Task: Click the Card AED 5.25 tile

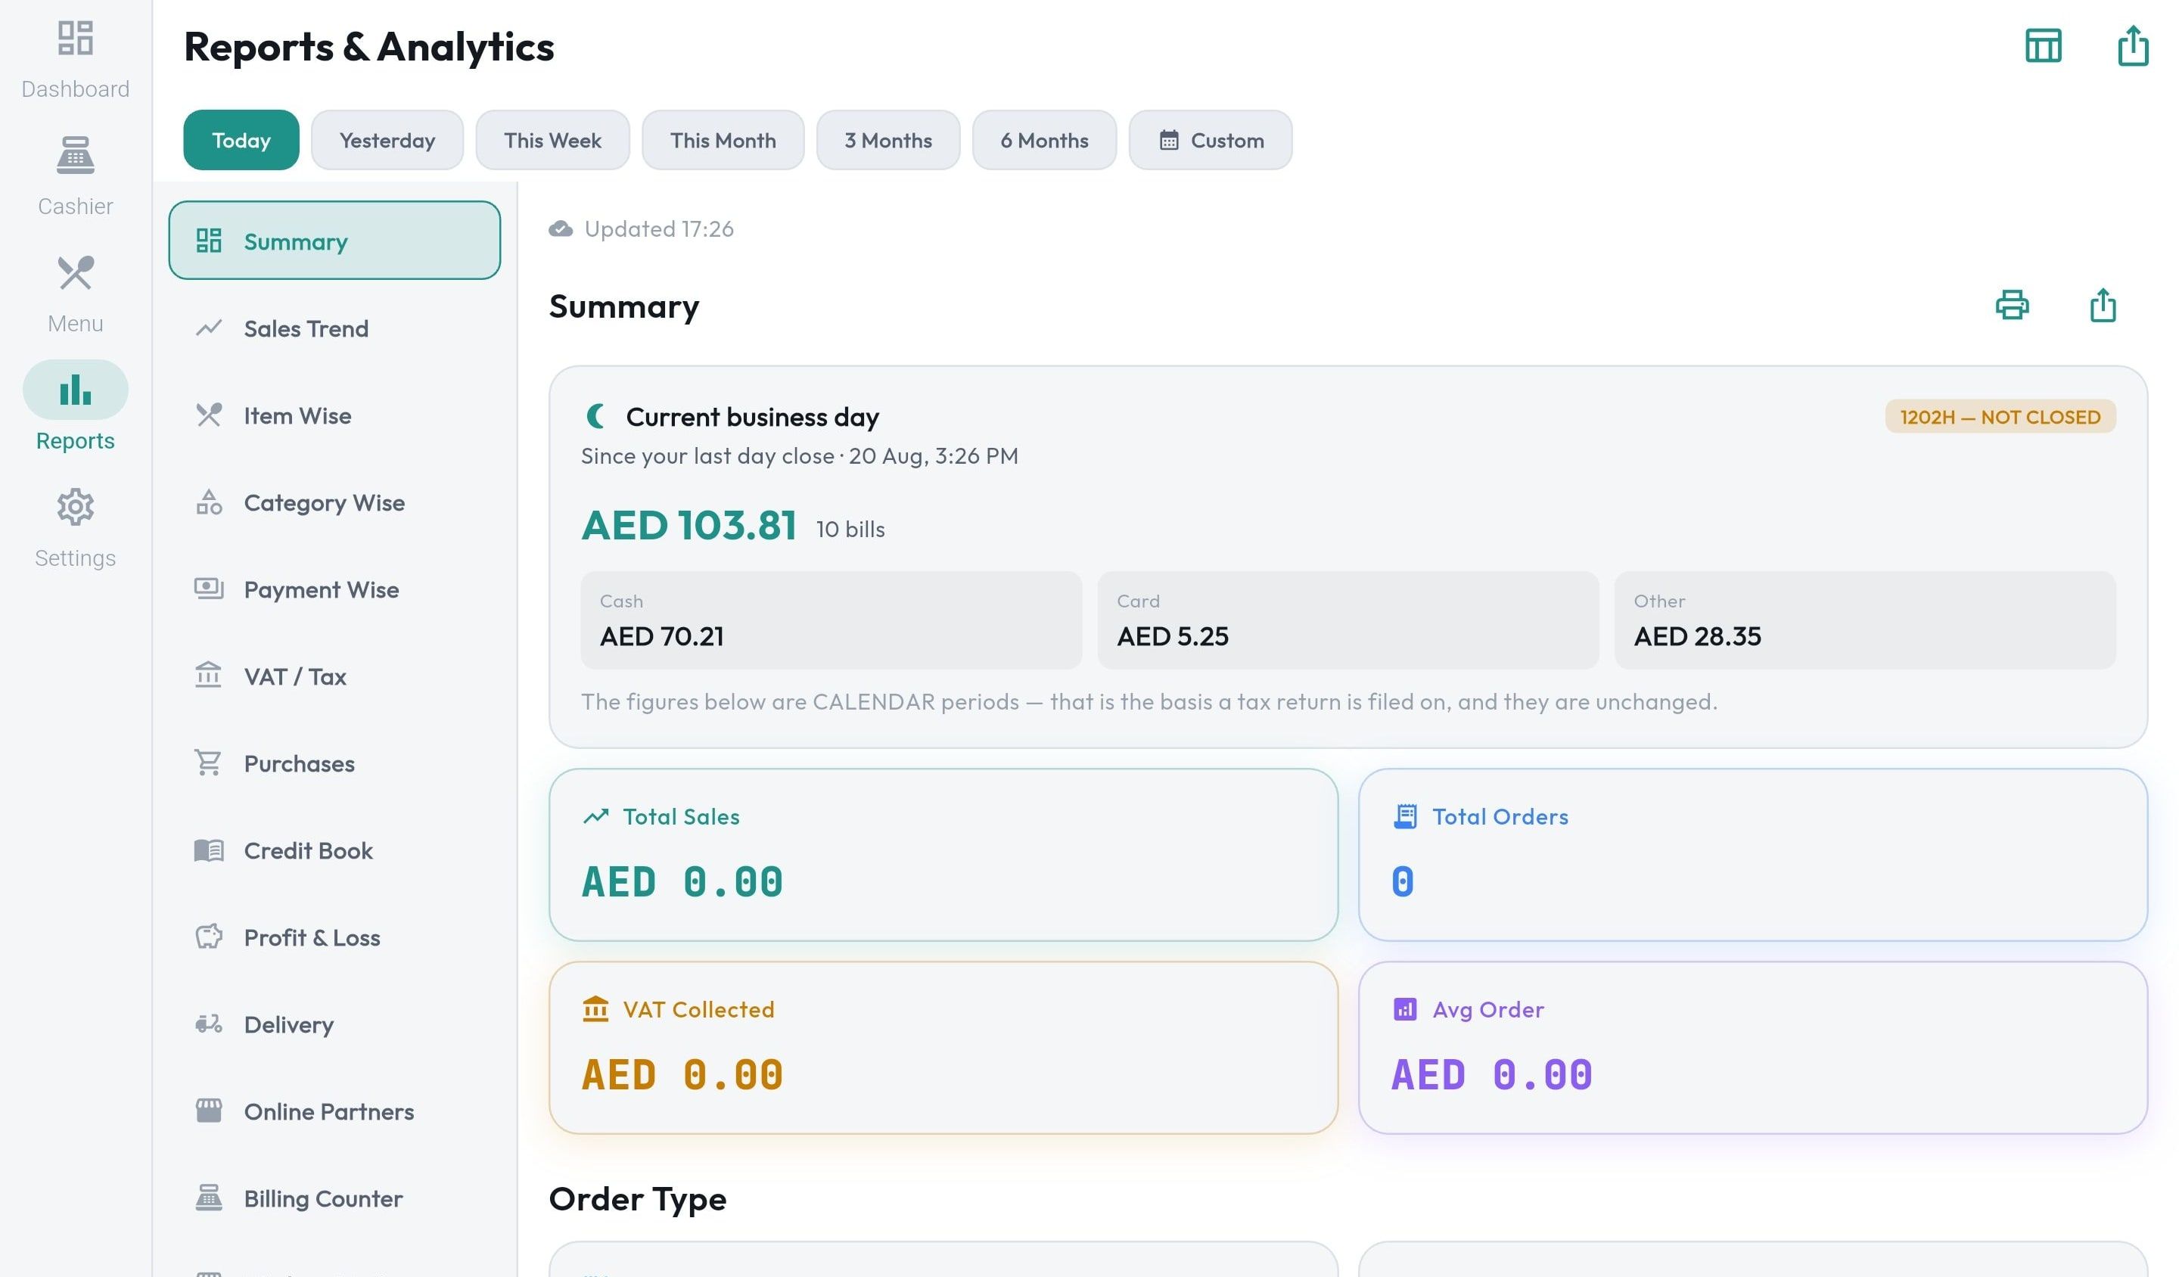Action: tap(1348, 620)
